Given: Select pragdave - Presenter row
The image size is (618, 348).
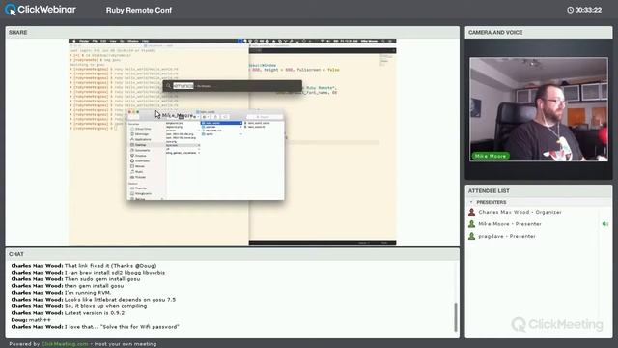Looking at the screenshot, I should click(538, 236).
